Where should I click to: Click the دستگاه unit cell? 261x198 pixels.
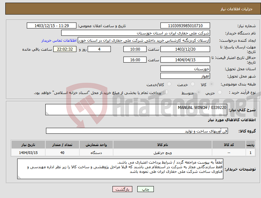96,153
